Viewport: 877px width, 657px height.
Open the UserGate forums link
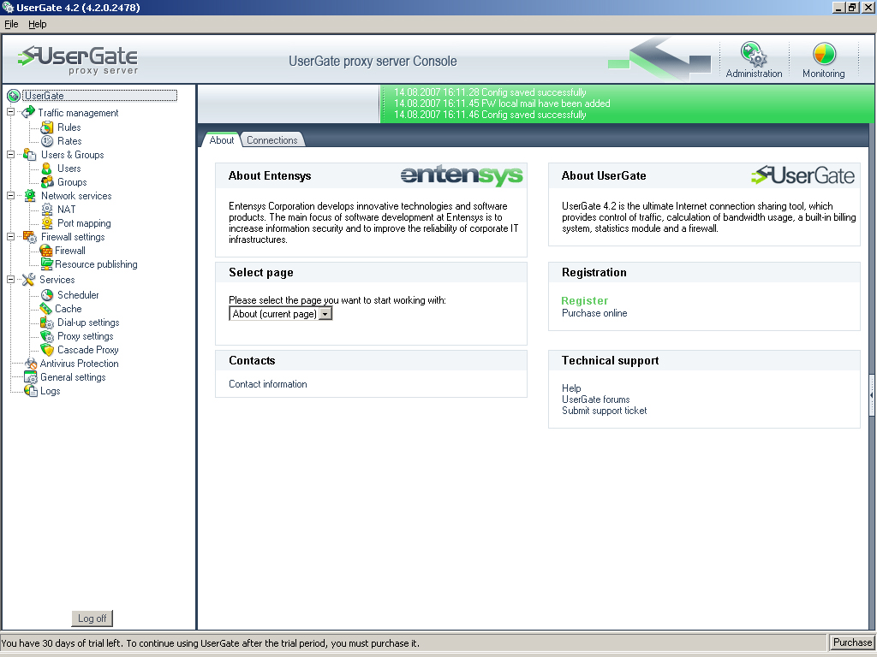tap(596, 400)
